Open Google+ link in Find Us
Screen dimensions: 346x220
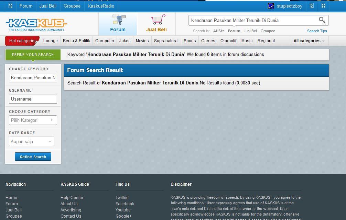pyautogui.click(x=123, y=216)
